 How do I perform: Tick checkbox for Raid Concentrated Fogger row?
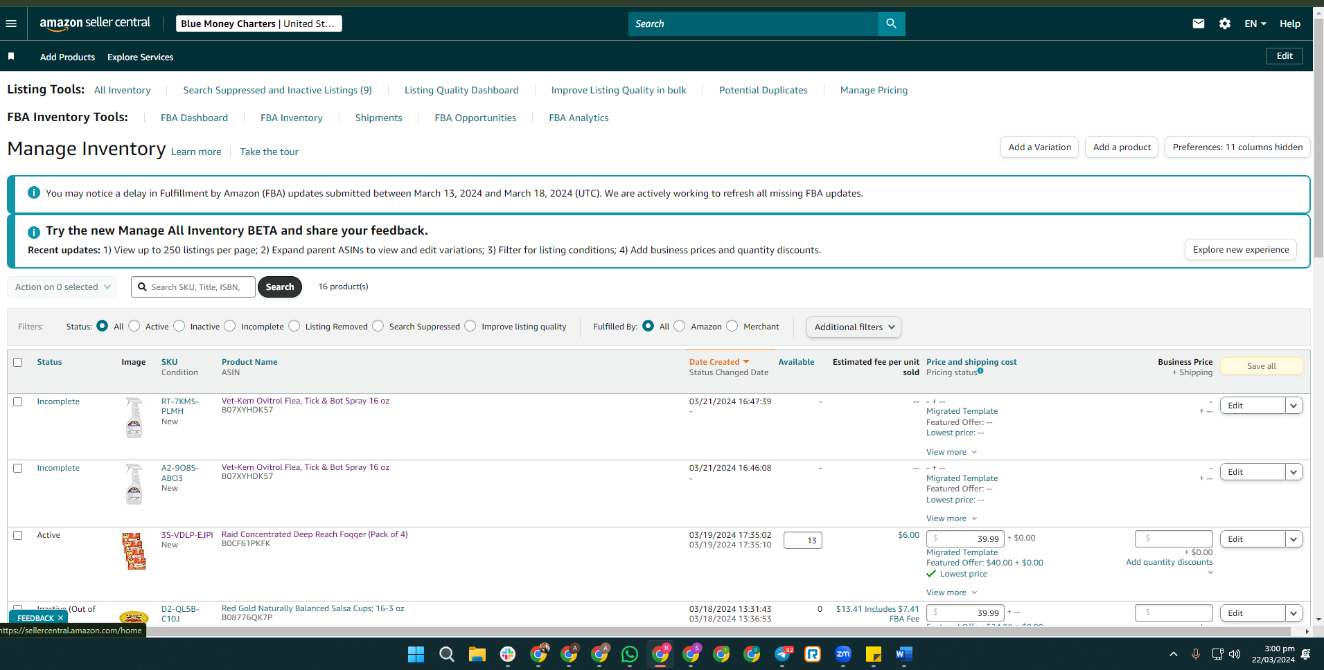pyautogui.click(x=18, y=535)
